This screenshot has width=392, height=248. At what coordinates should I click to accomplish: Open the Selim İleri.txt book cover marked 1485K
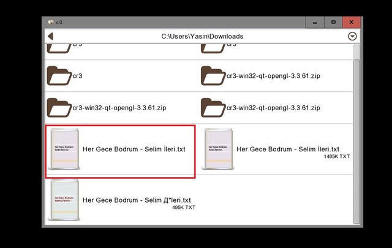(x=218, y=149)
